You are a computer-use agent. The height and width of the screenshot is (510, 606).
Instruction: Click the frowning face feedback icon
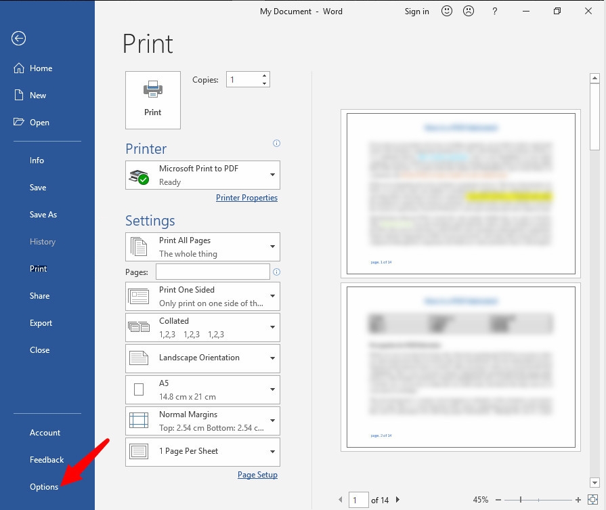coord(468,12)
